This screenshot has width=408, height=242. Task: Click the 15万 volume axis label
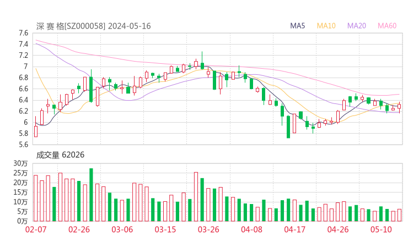tap(20, 192)
